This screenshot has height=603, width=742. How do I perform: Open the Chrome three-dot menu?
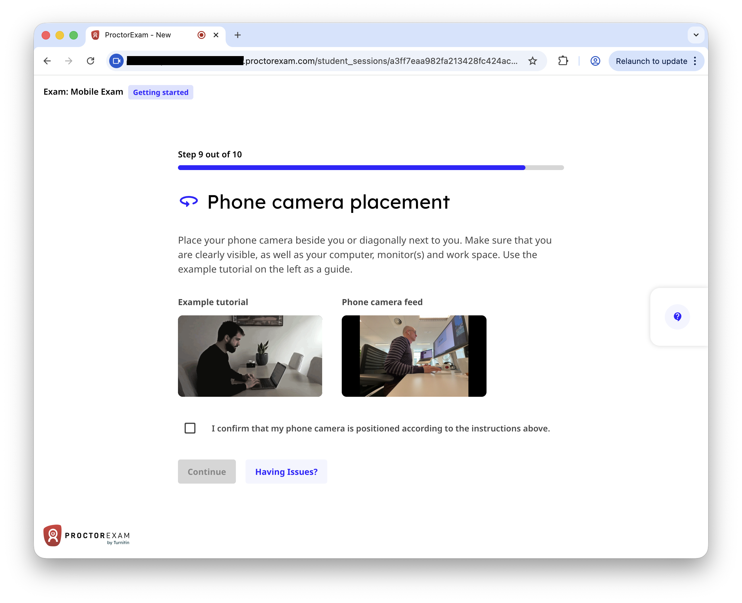pyautogui.click(x=695, y=61)
